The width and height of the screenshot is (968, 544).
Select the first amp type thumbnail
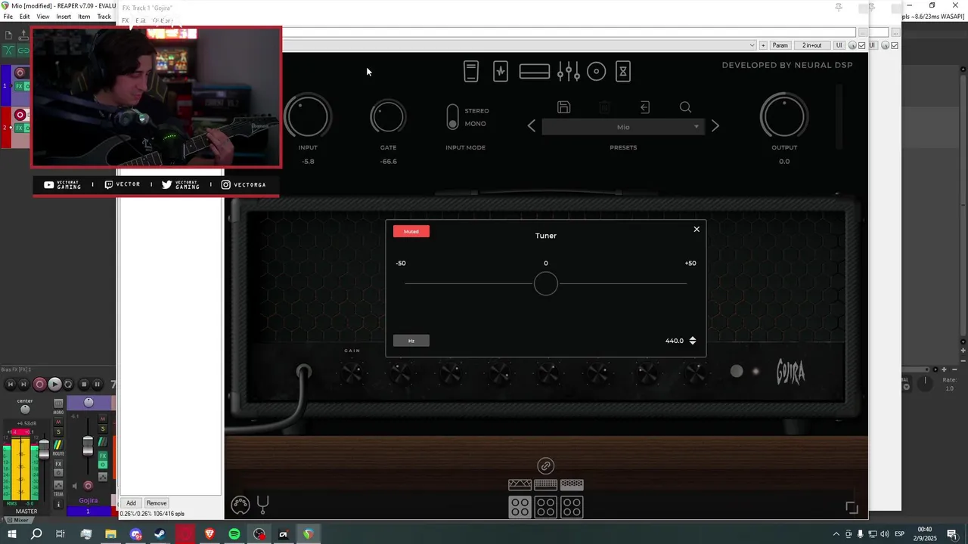point(520,484)
